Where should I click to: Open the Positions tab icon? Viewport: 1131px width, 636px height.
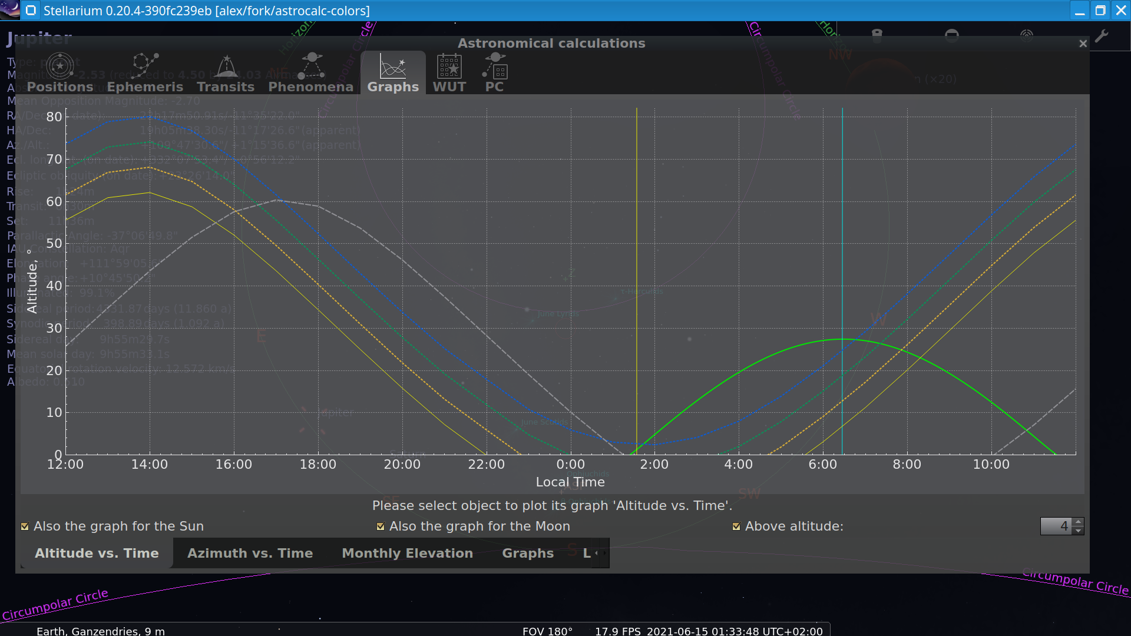[60, 67]
